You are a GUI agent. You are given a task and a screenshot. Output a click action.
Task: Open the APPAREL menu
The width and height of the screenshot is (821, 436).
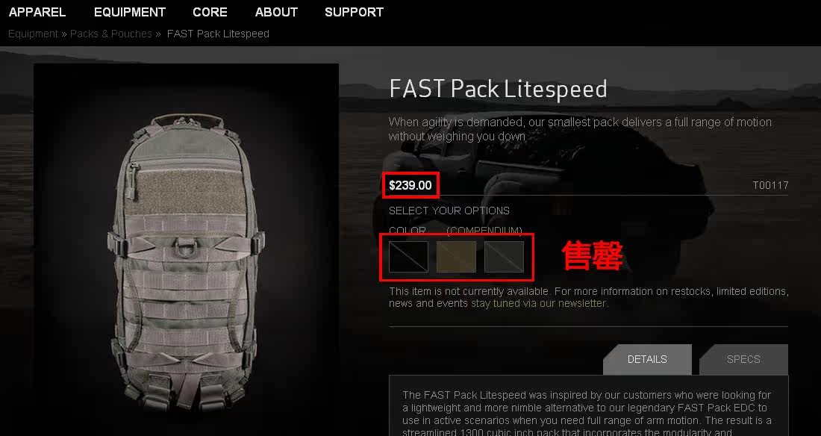point(37,12)
